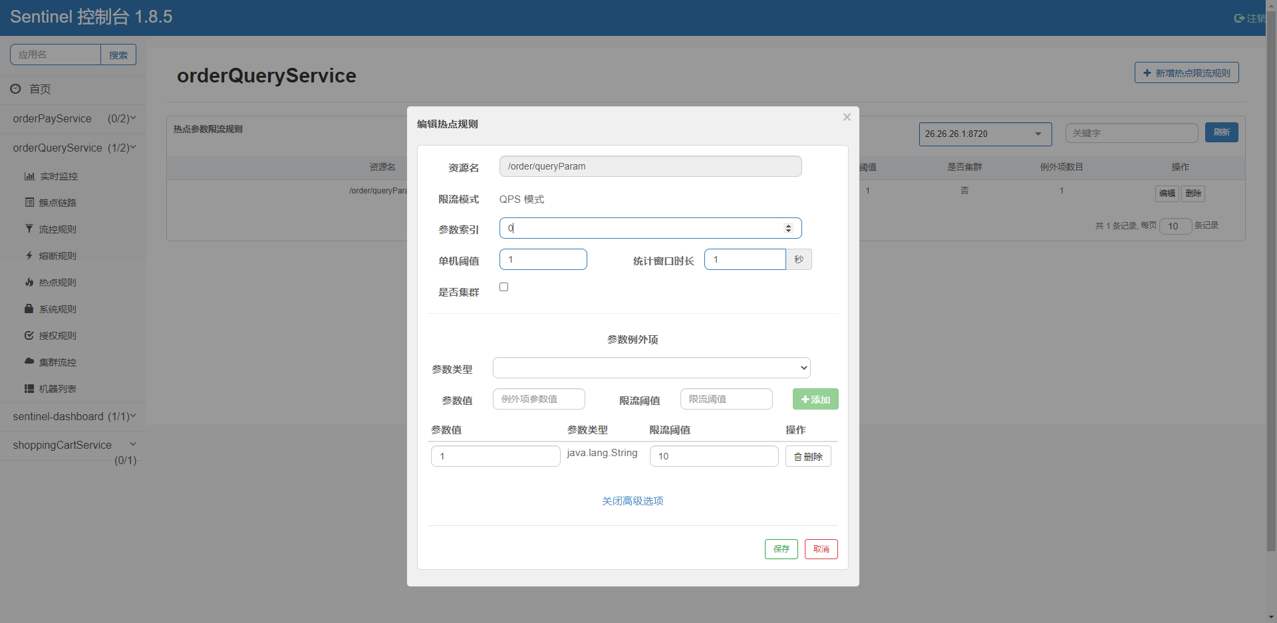Image resolution: width=1277 pixels, height=623 pixels.
Task: Open 流控规则 filter icon
Action: click(x=29, y=229)
